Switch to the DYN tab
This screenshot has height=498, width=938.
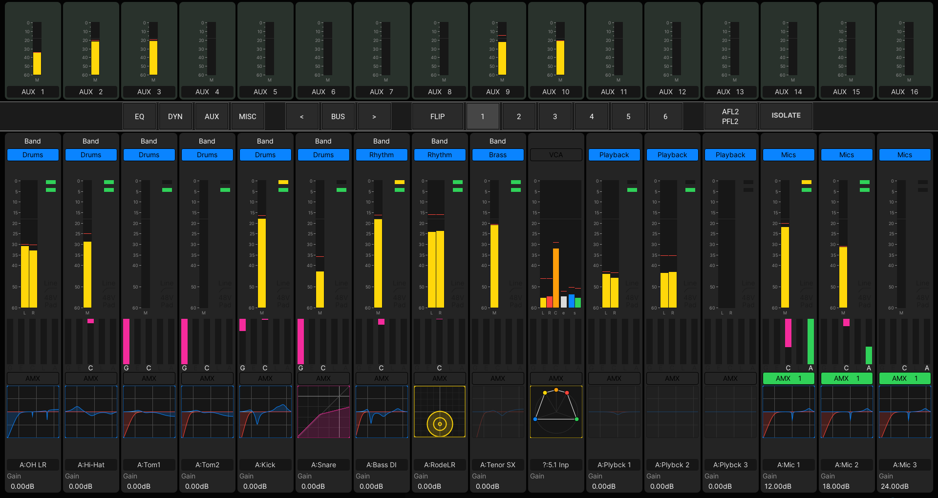click(x=175, y=117)
